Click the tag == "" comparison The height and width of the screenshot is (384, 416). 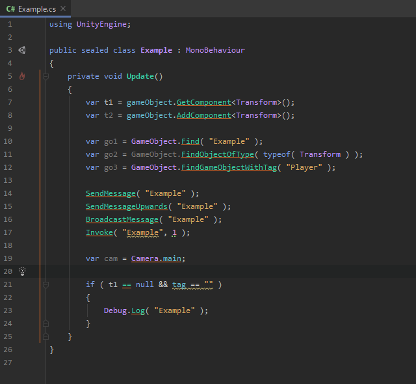pyautogui.click(x=192, y=284)
